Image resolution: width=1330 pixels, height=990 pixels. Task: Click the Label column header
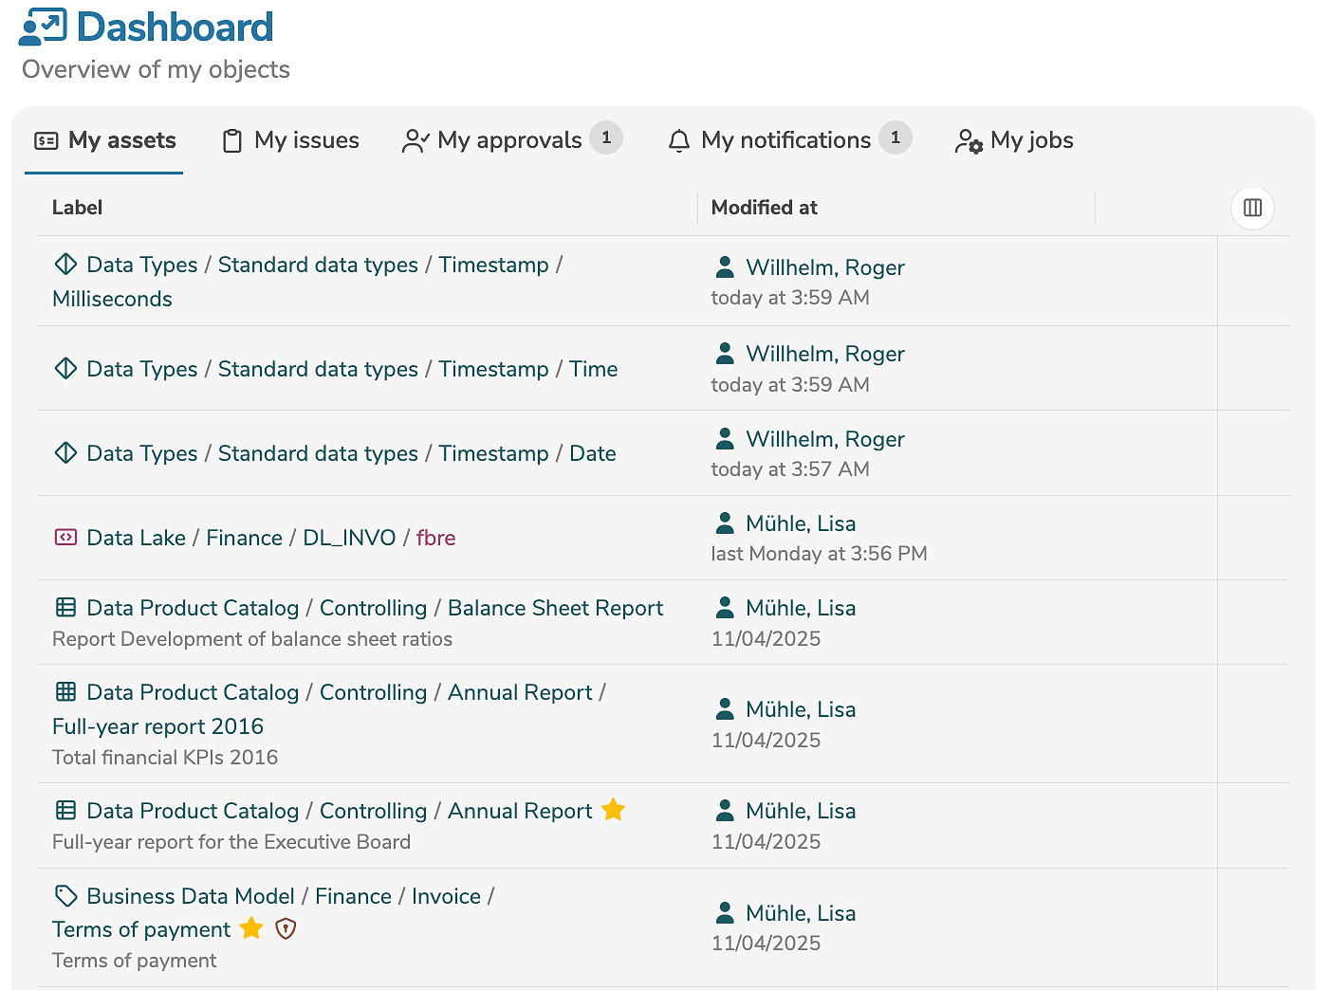77,208
